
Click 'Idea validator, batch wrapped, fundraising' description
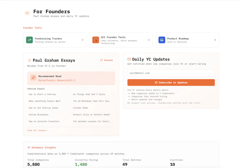pyautogui.click(x=119, y=42)
